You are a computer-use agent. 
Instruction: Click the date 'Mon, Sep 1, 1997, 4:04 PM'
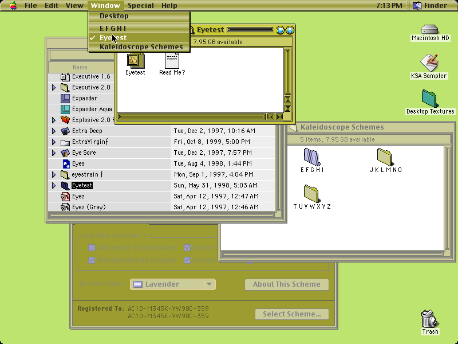click(x=214, y=175)
